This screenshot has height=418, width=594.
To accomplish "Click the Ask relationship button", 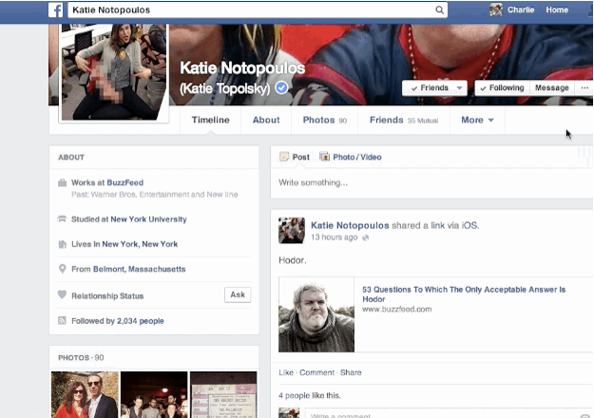I will [238, 294].
